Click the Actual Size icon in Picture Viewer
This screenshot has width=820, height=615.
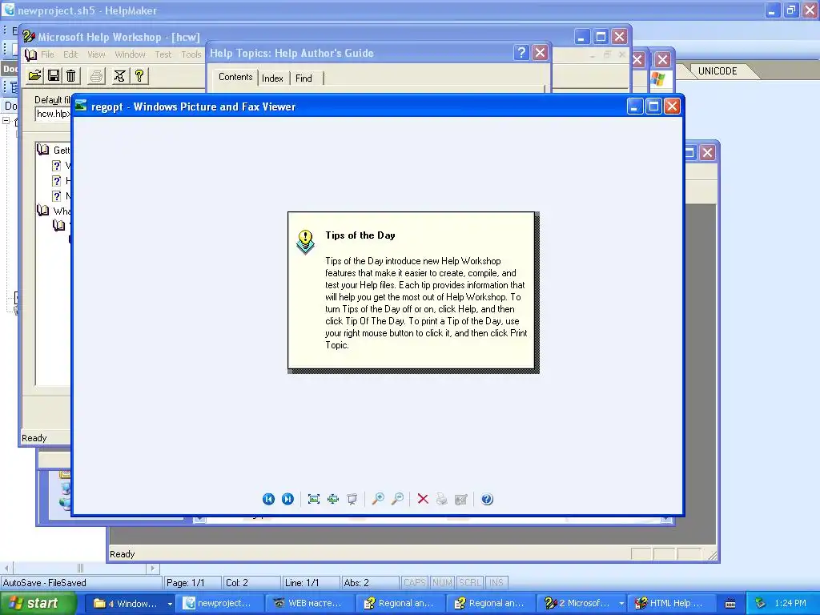click(333, 499)
